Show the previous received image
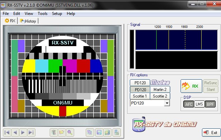Image resolution: width=221 pixels, height=140 pixels. pyautogui.click(x=15, y=132)
